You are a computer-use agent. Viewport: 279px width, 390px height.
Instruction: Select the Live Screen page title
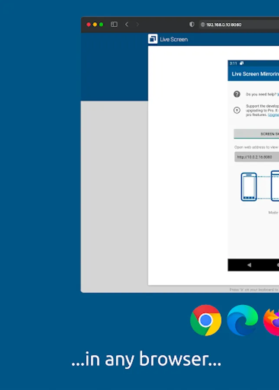[174, 39]
